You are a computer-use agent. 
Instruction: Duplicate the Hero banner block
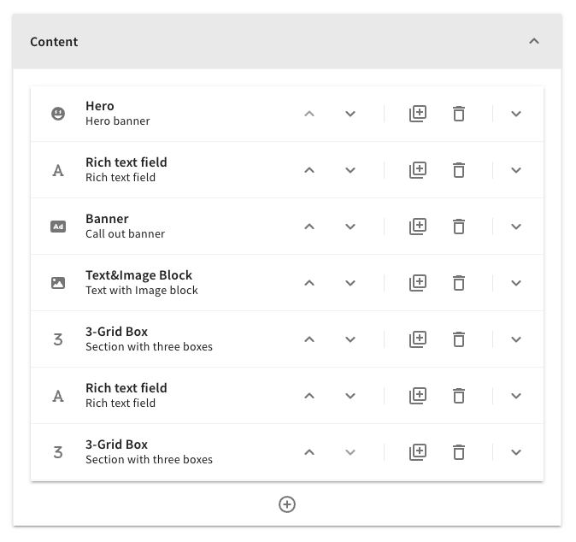(417, 114)
